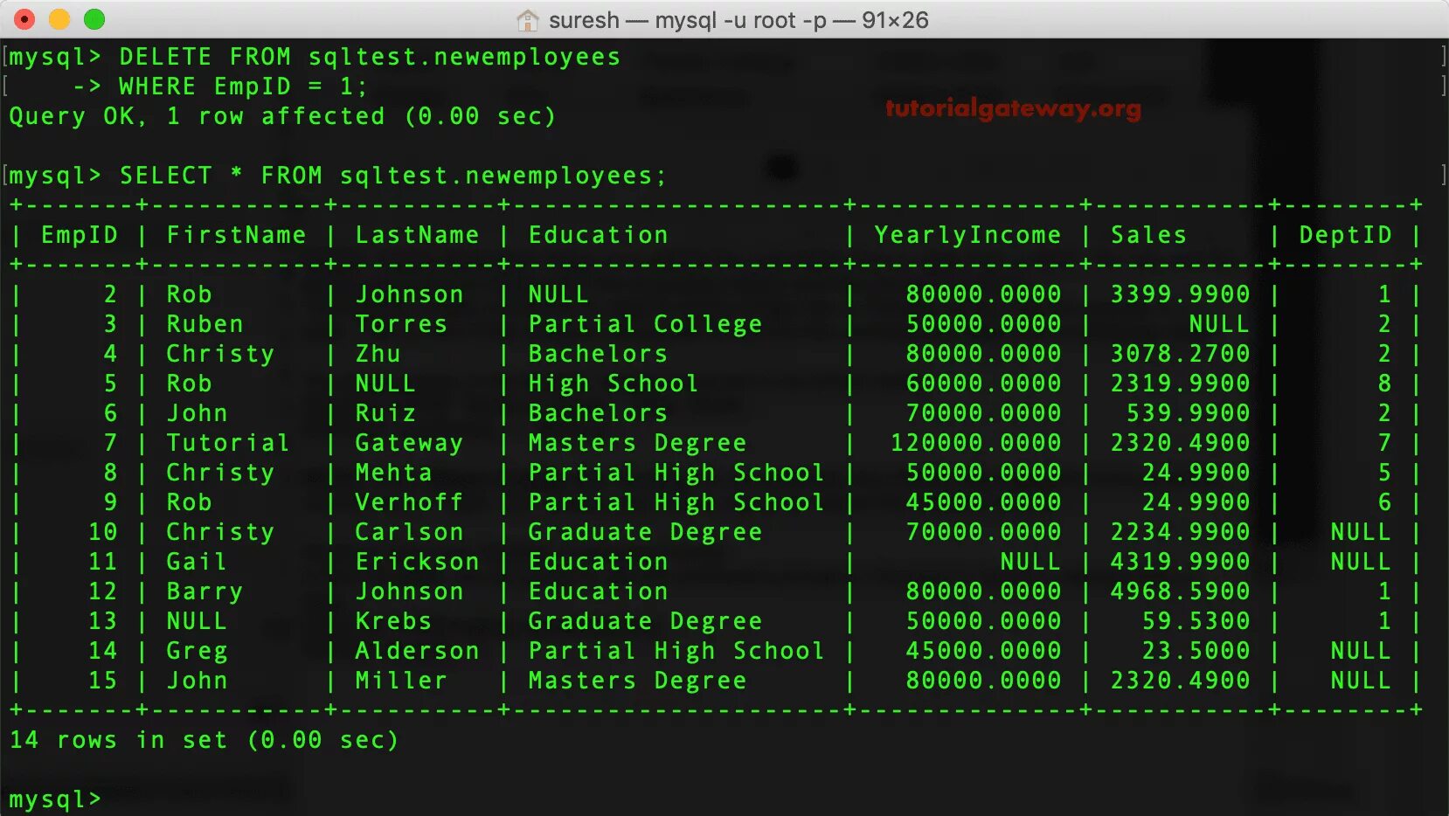Click first name 'Barry'
1449x816 pixels.
point(205,592)
